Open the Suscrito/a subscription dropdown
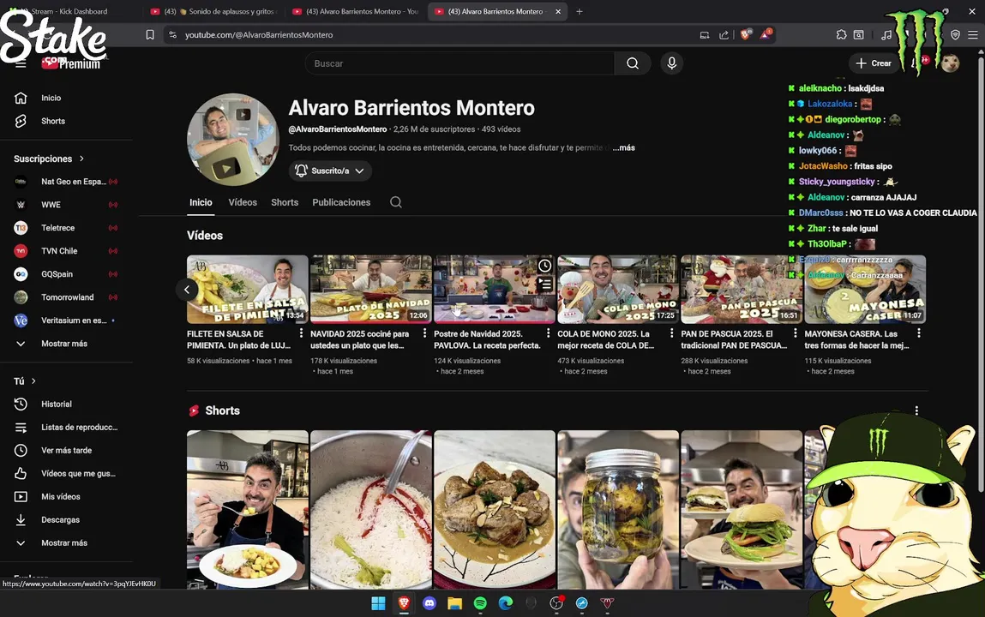This screenshot has width=985, height=617. pos(330,171)
